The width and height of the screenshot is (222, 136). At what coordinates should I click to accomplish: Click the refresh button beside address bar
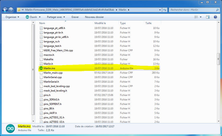click(x=165, y=10)
